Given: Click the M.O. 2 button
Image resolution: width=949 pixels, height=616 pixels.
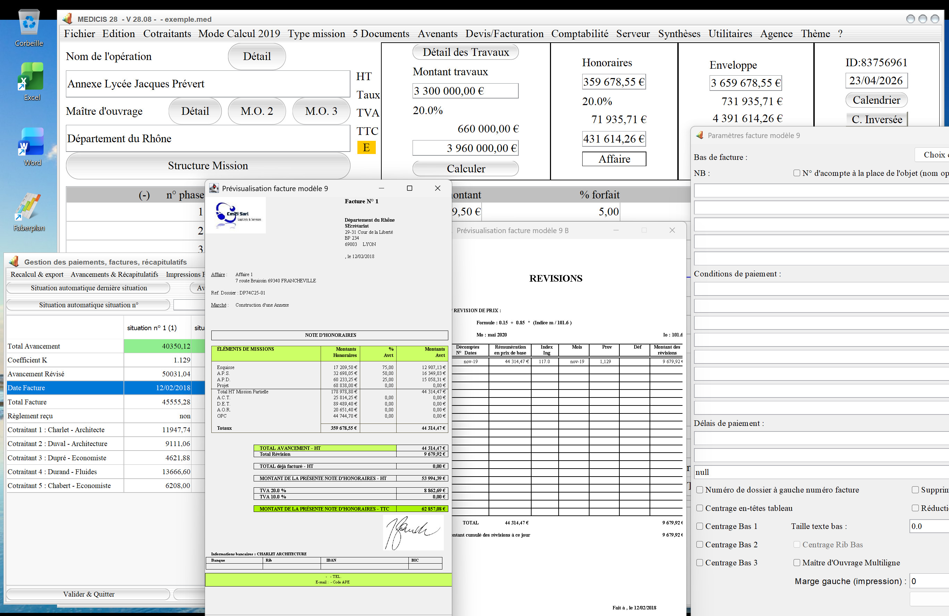Looking at the screenshot, I should tap(256, 111).
